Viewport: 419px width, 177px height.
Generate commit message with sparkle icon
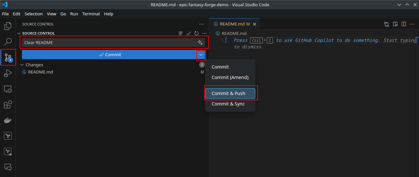pyautogui.click(x=200, y=42)
